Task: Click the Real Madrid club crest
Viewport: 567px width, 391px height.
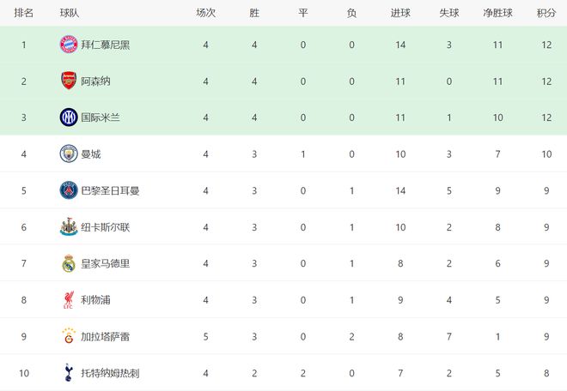Action: [x=69, y=263]
